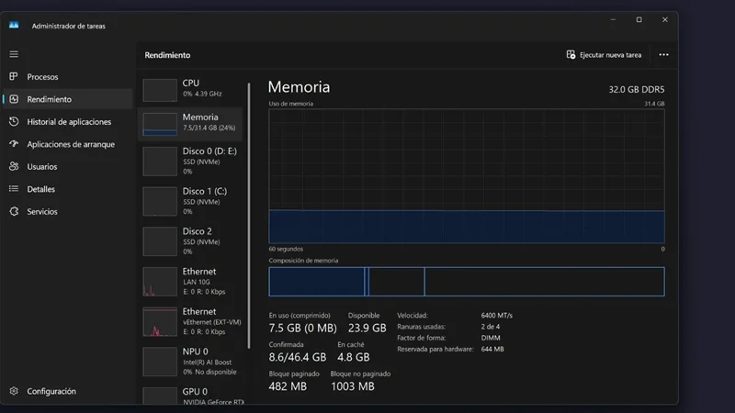Click the Servicios puzzle icon
Screen dimensions: 735x413
[14, 211]
